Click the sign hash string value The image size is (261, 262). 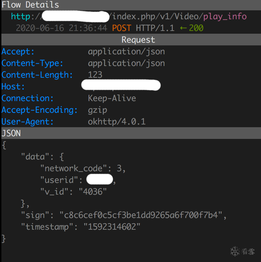(x=141, y=215)
